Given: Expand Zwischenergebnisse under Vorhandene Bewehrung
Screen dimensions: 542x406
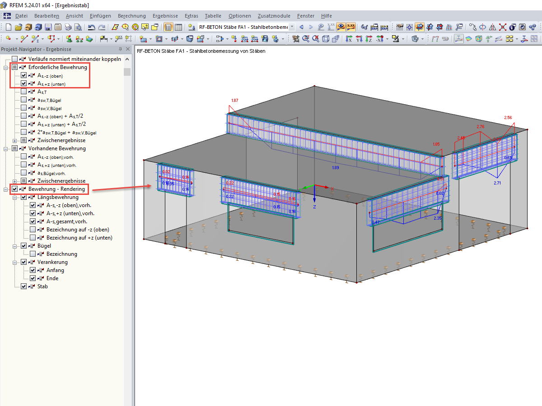Looking at the screenshot, I should [15, 181].
